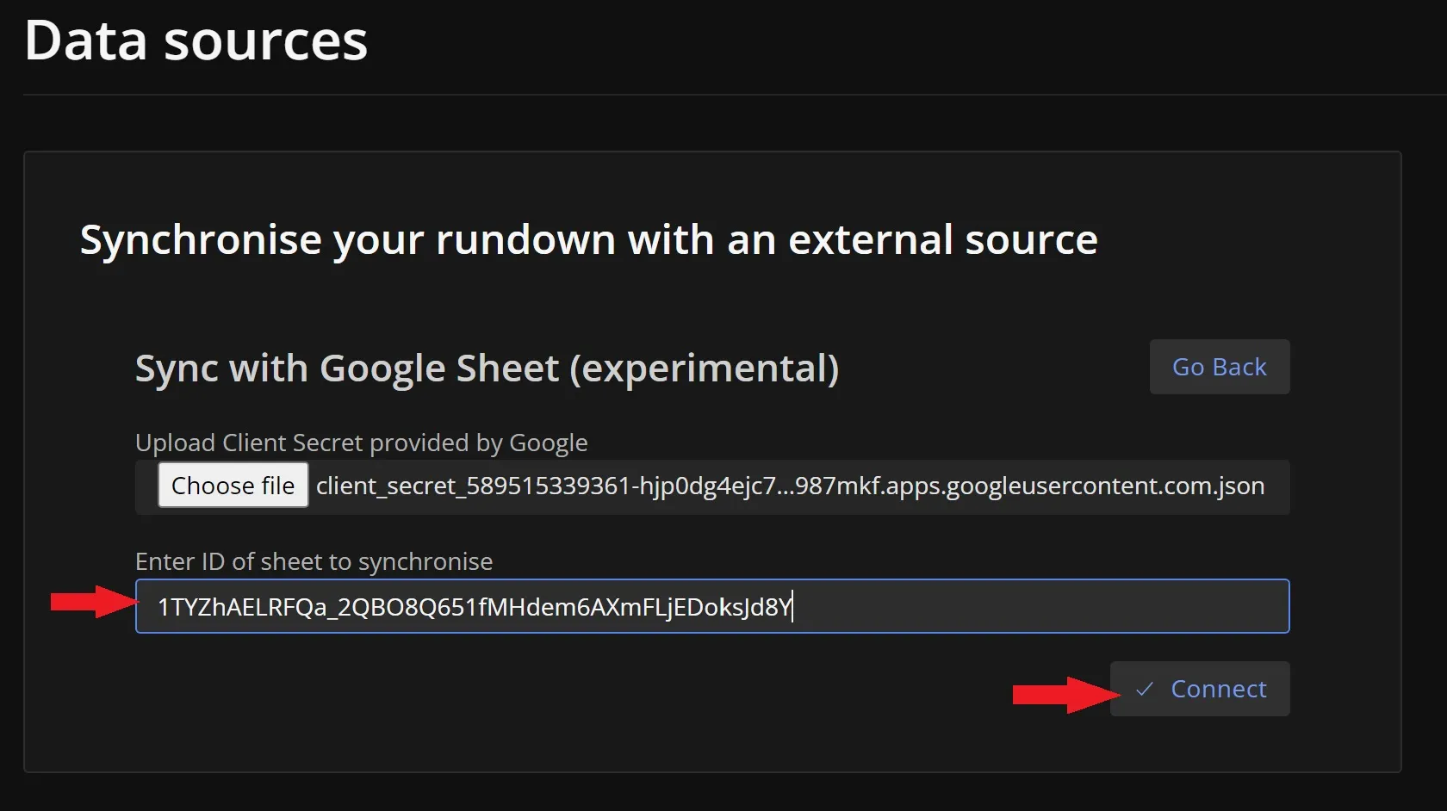The width and height of the screenshot is (1447, 811).
Task: Click the googleusercontent.com.json filename ending
Action: [x=1105, y=486]
